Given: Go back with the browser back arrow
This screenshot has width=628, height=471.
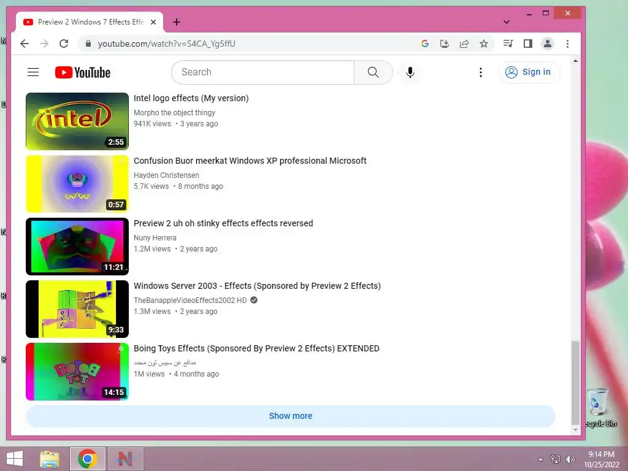Looking at the screenshot, I should 25,44.
